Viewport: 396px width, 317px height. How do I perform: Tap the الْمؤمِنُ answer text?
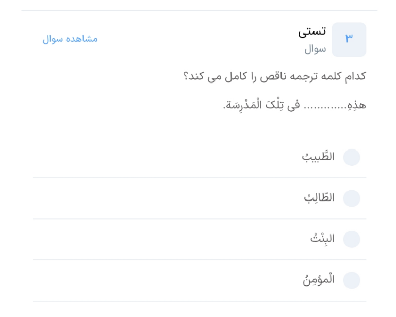319,280
